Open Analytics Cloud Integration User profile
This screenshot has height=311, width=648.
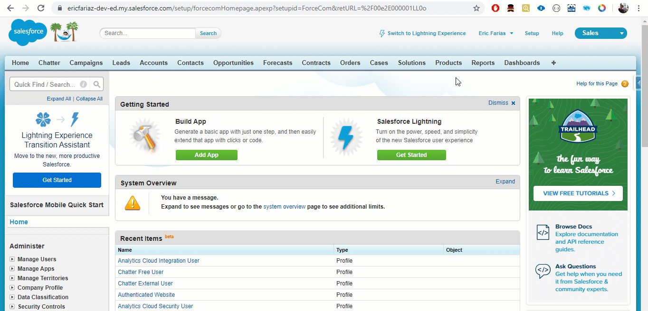[159, 261]
